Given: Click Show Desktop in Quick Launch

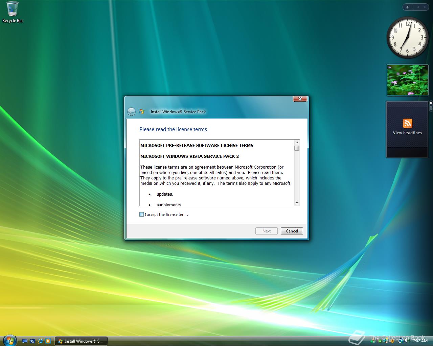Looking at the screenshot, I should coord(25,341).
